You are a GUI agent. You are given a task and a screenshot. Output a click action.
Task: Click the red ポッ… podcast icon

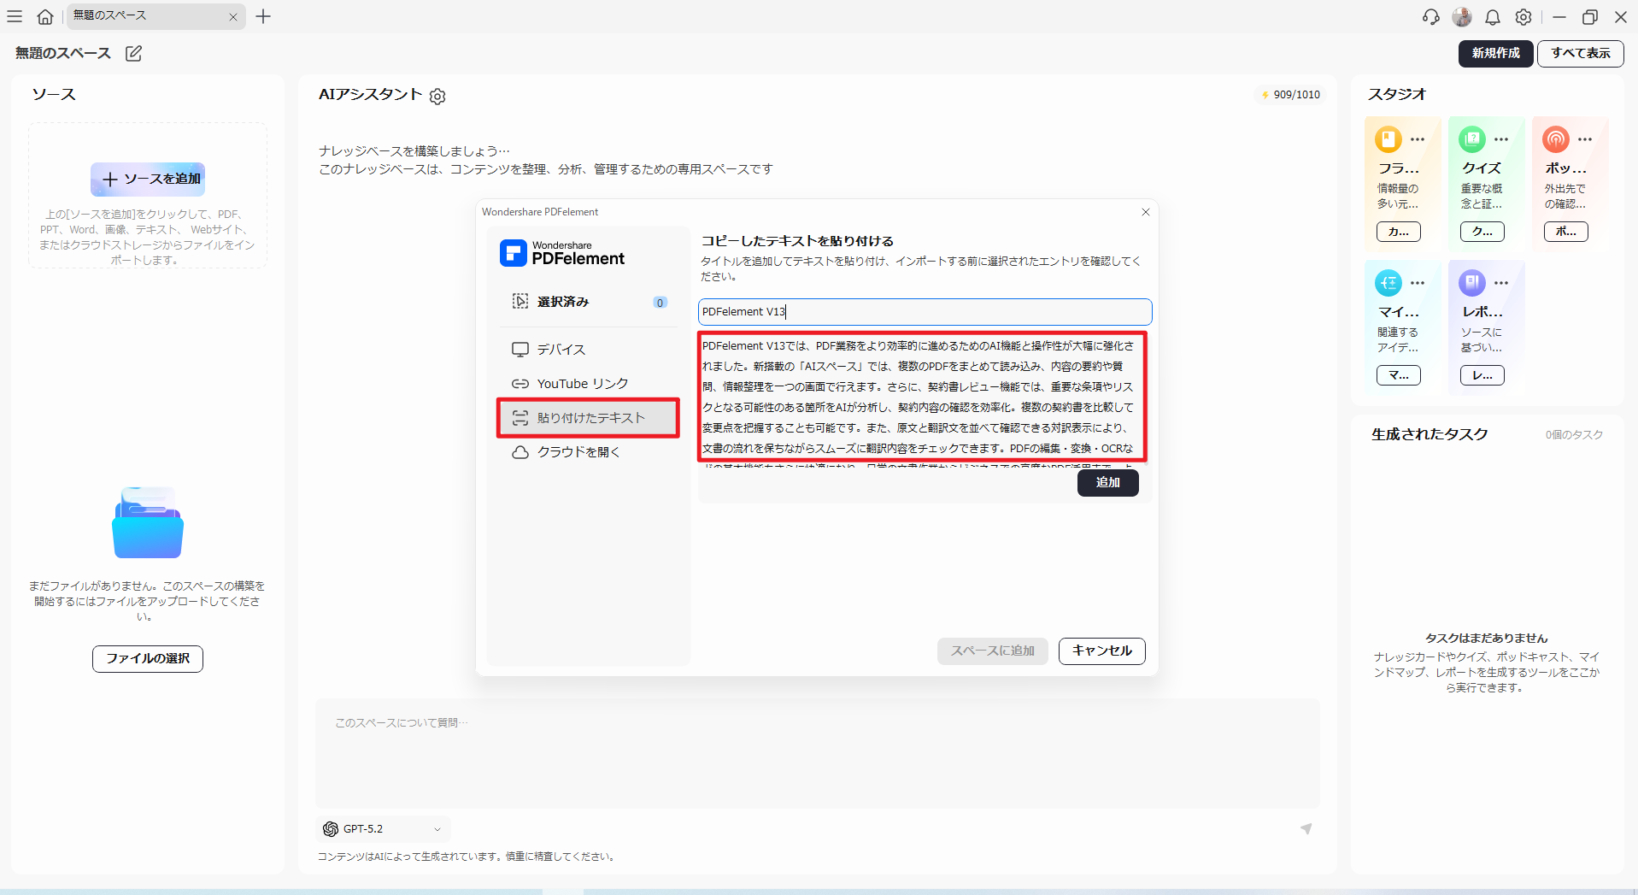pos(1556,139)
